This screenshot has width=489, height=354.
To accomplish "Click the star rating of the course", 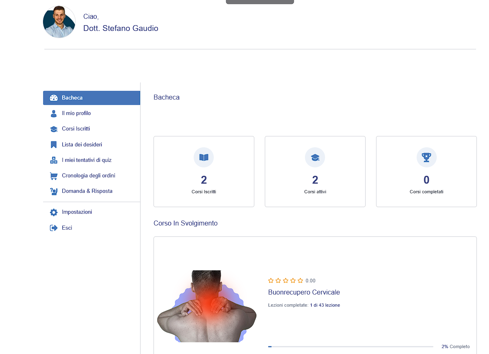I will (286, 281).
